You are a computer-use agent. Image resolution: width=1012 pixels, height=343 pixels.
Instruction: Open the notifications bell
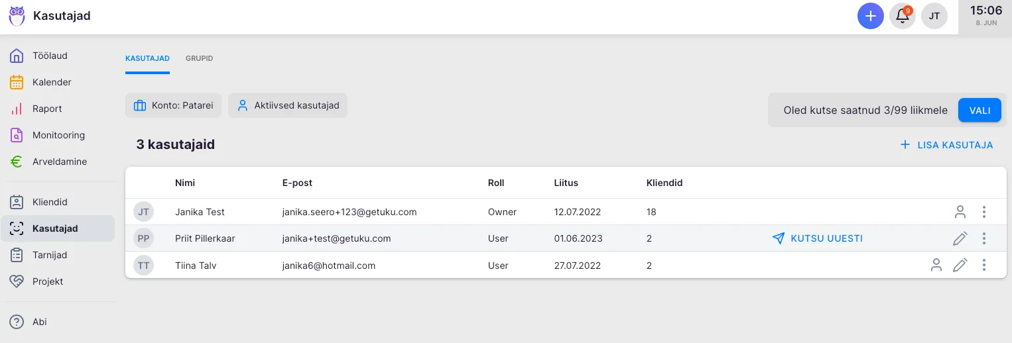[902, 16]
